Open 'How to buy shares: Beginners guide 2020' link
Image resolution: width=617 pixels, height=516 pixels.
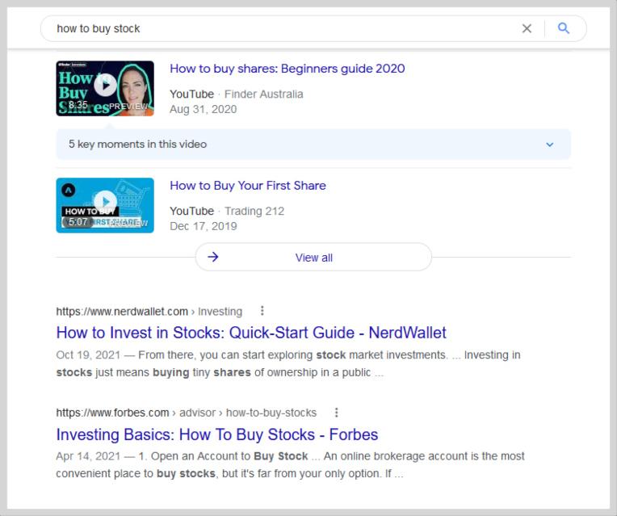pyautogui.click(x=288, y=69)
